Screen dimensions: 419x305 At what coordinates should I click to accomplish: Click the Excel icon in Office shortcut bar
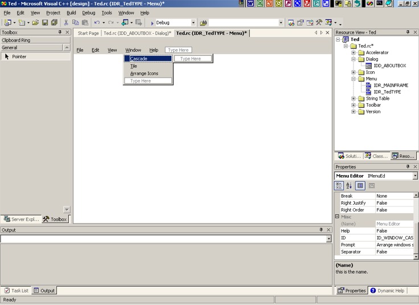pyautogui.click(x=260, y=3)
